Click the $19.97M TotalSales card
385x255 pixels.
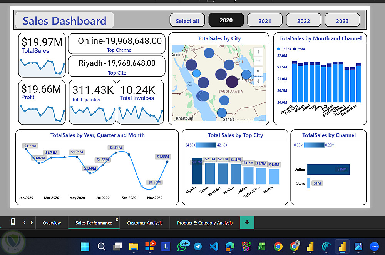click(42, 55)
